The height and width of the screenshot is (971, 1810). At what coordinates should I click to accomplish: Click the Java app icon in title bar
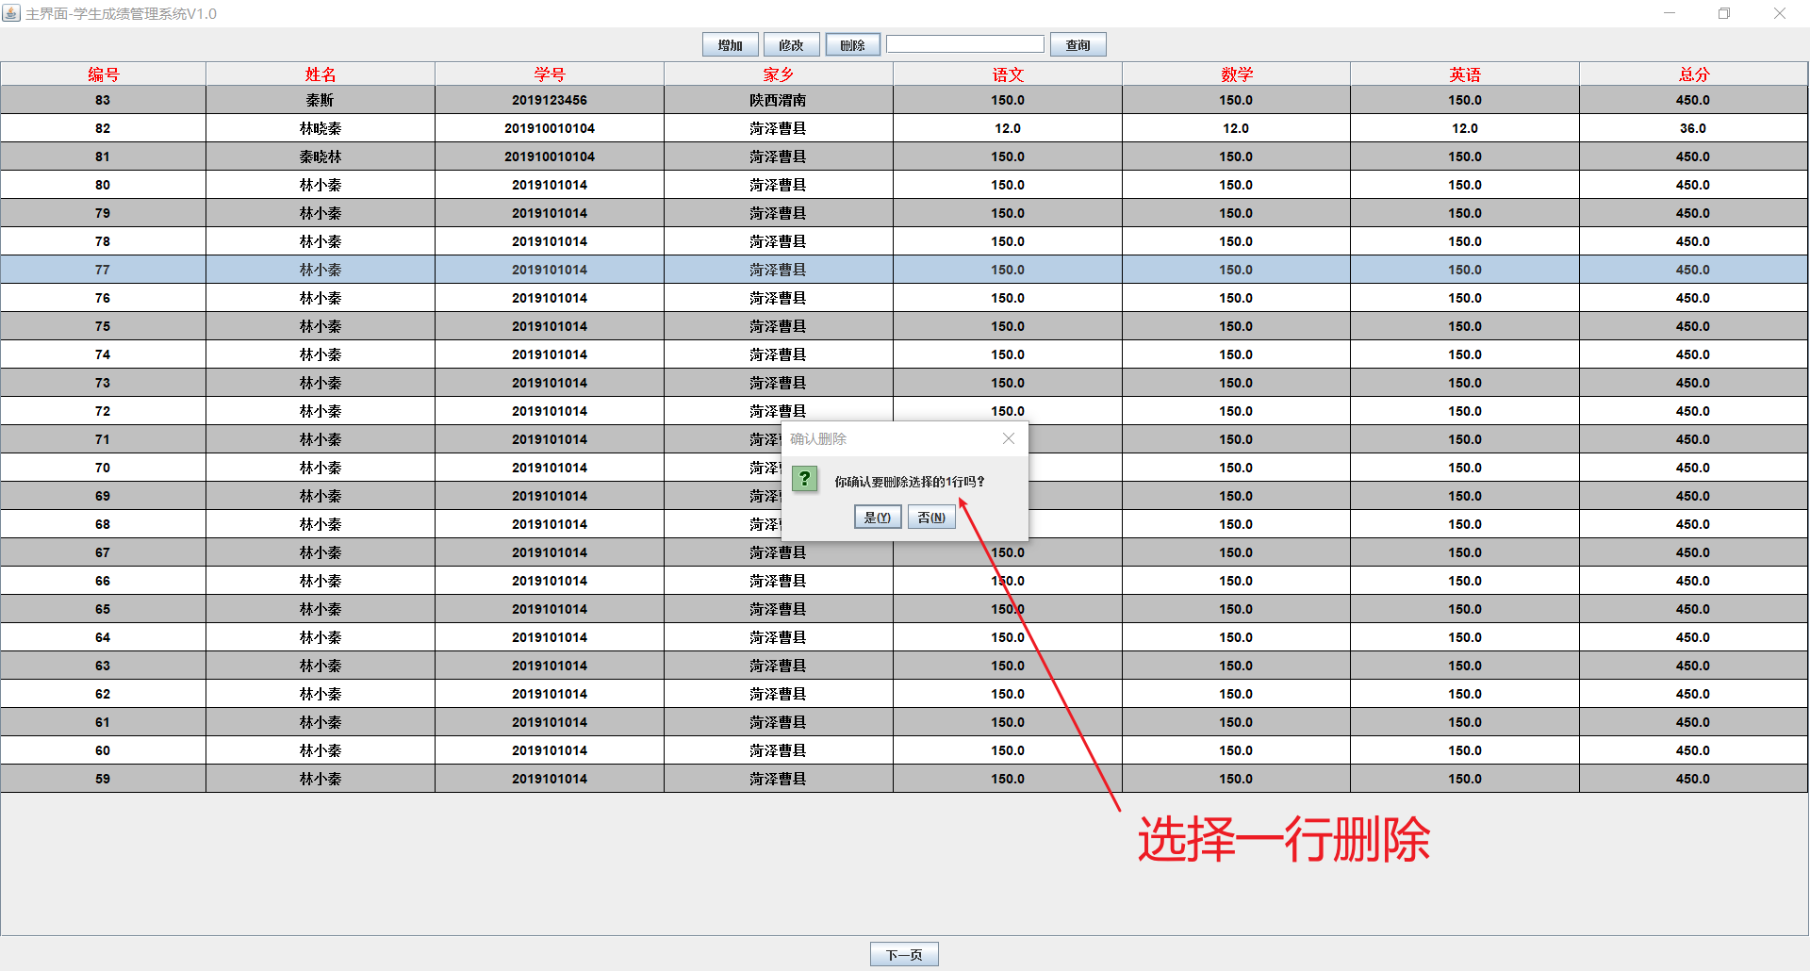11,13
